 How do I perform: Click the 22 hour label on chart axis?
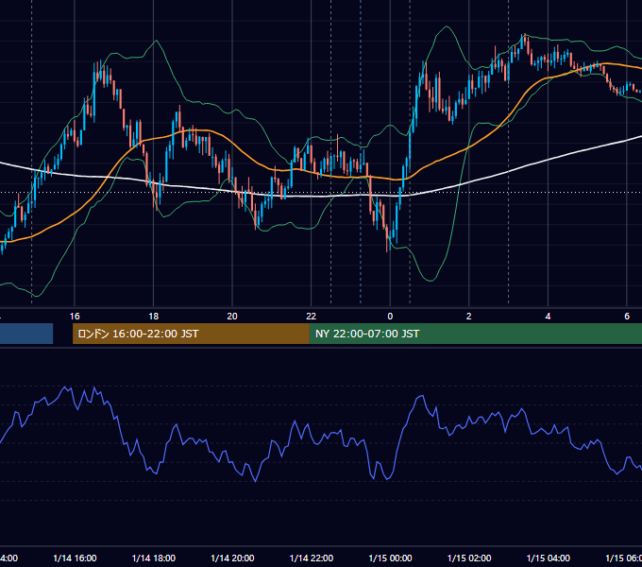coord(312,317)
